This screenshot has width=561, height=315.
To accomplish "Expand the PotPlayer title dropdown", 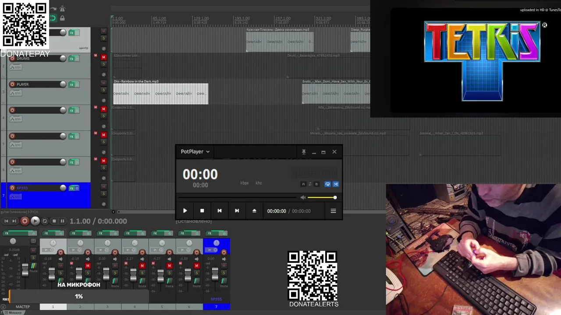I will [208, 152].
